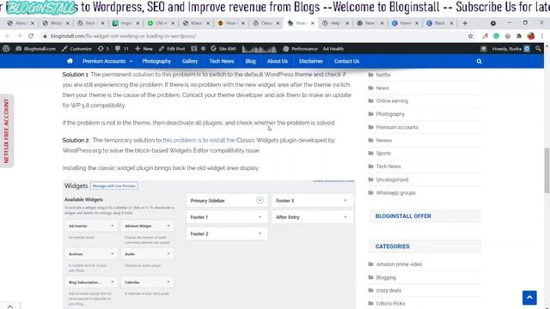Image resolution: width=550 pixels, height=309 pixels.
Task: Click the Chrome profile indicator icon
Action: click(492, 23)
